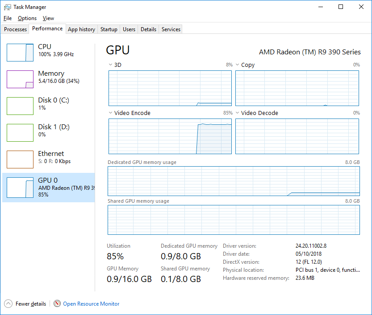Select the Memory usage graph thumbnail
This screenshot has width=372, height=315.
coord(20,79)
